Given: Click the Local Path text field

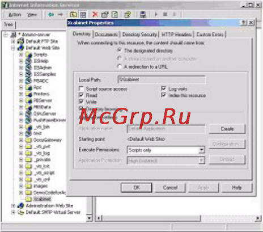Looking at the screenshot, I should tap(162, 79).
